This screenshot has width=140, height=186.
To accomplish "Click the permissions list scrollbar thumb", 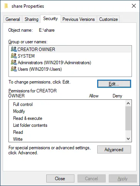I will [x=128, y=118].
